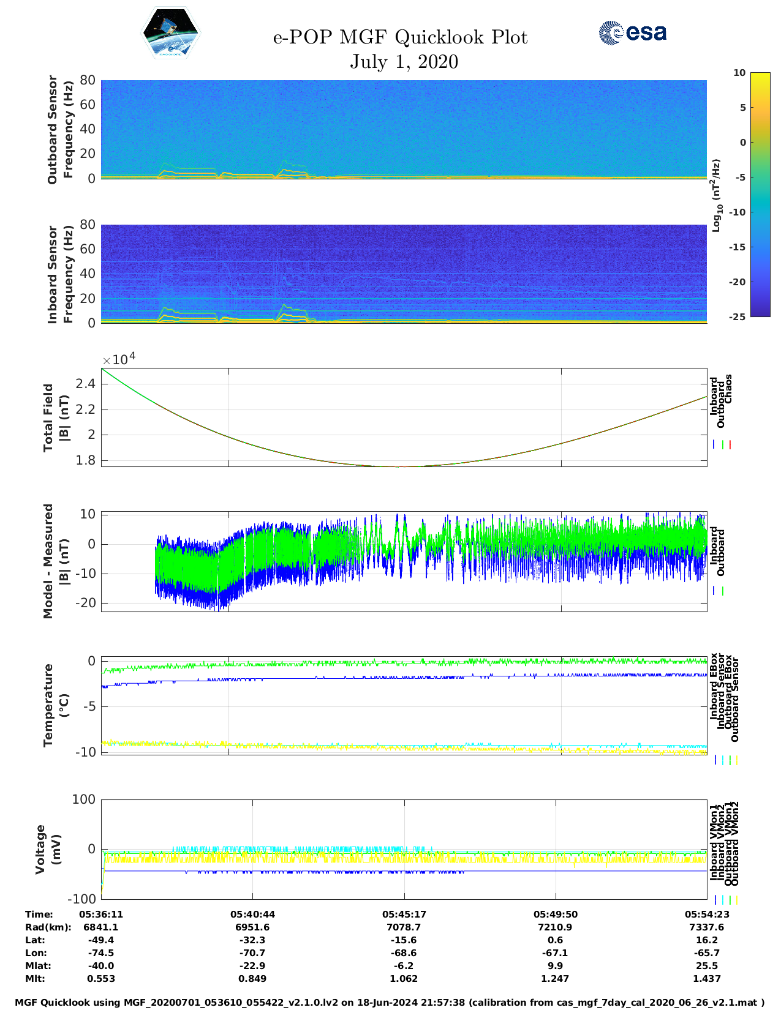Click the 05:36:11 start time label
The image size is (781, 1010).
coord(101,915)
